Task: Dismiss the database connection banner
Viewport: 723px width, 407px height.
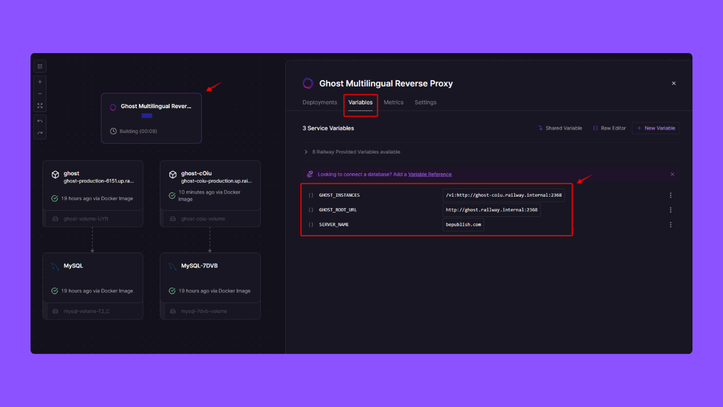Action: 672,174
